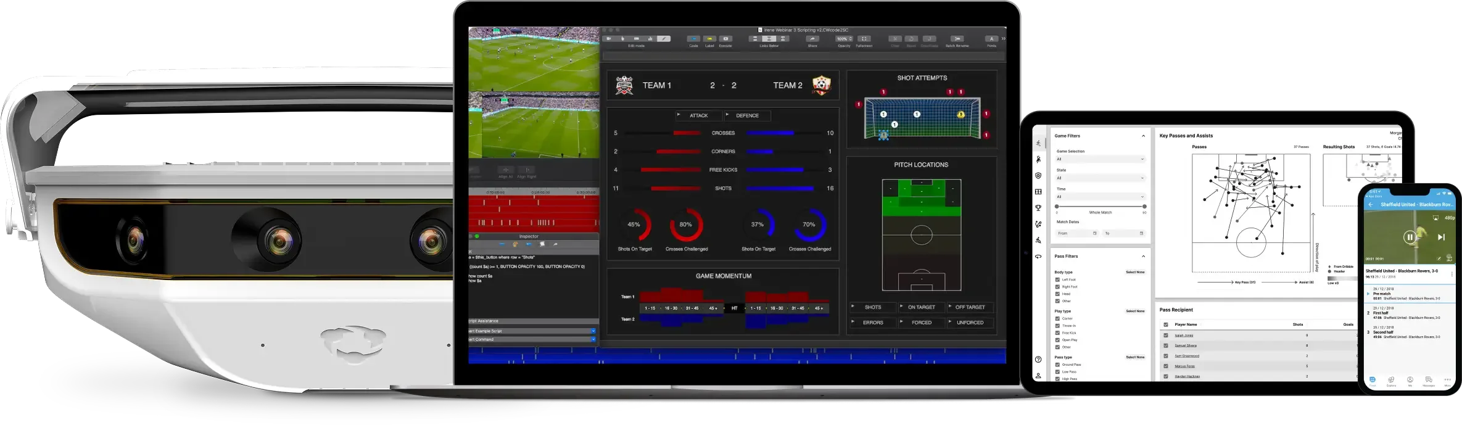Open the toolbar overflow chevrons on laptop

[x=1003, y=38]
